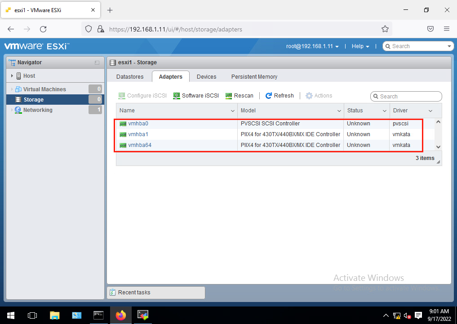Open the Status column dropdown
This screenshot has height=324, width=457.
point(384,111)
